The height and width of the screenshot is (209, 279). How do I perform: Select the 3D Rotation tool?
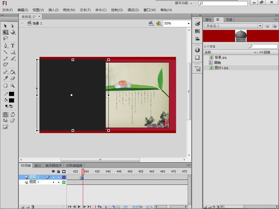click(x=13, y=32)
